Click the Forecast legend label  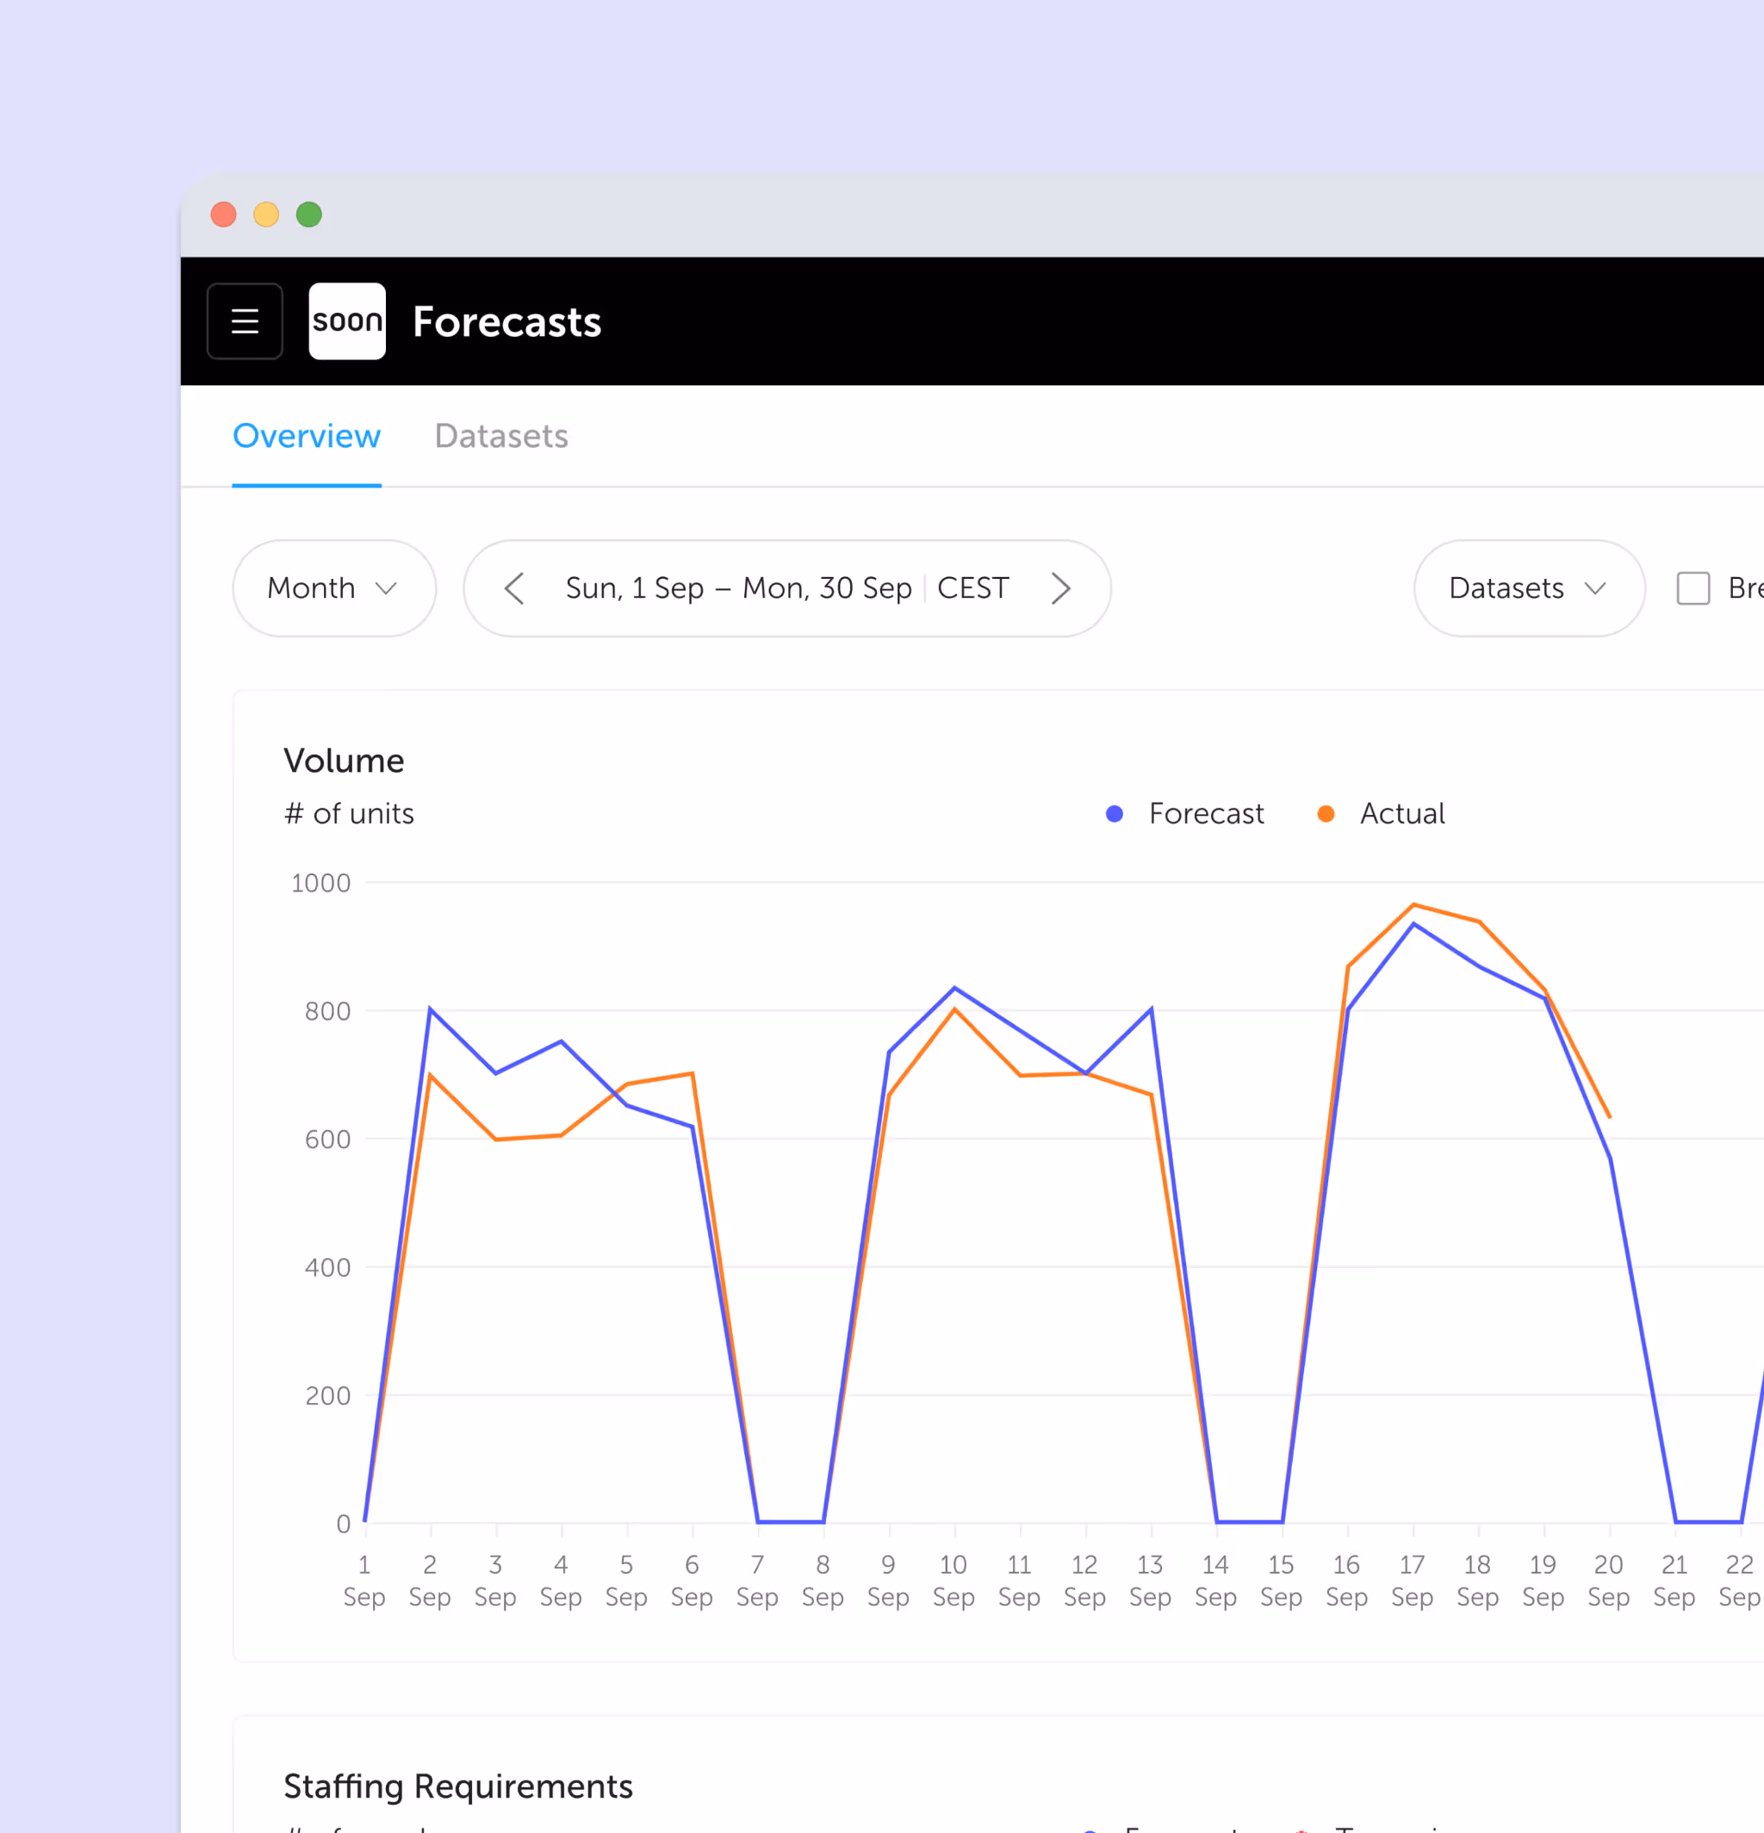pos(1207,814)
